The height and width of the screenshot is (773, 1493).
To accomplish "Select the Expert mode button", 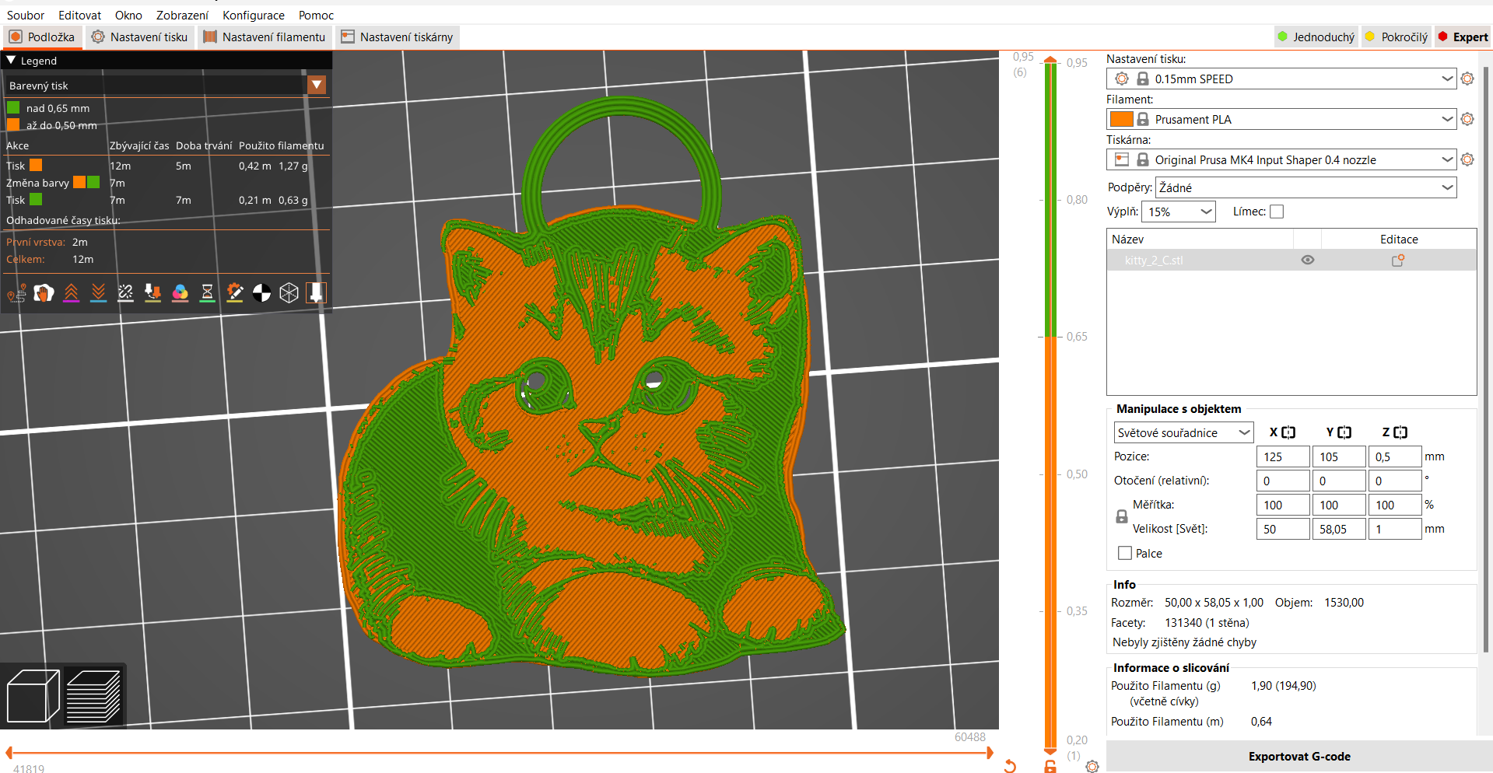I will click(1463, 37).
